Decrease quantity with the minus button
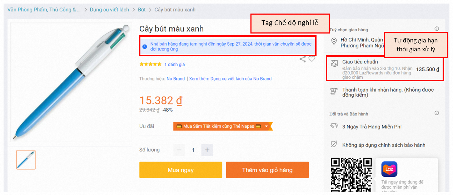Image resolution: width=453 pixels, height=195 pixels. (179, 150)
